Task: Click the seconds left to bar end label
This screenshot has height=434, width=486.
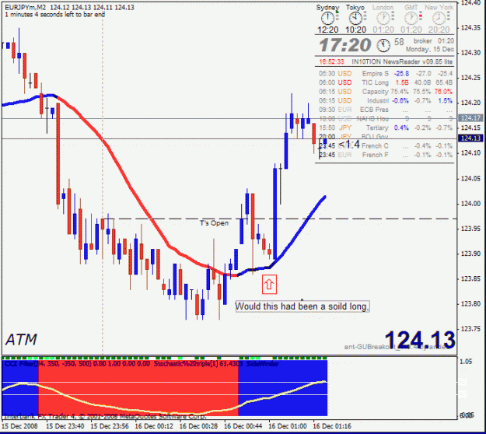Action: tap(54, 15)
